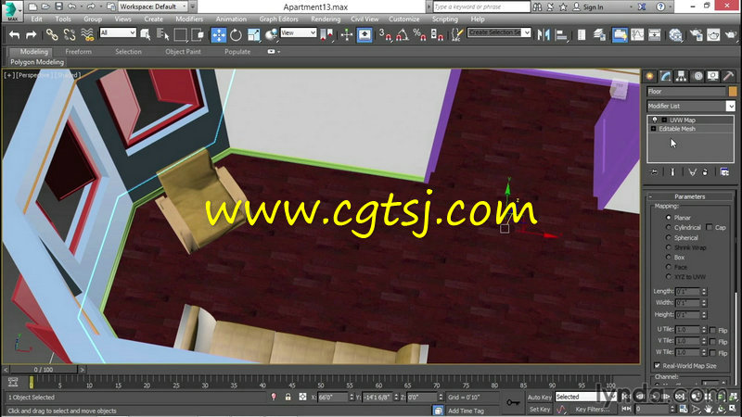Toggle the selection lock icon
The width and height of the screenshot is (742, 417).
pos(288,398)
